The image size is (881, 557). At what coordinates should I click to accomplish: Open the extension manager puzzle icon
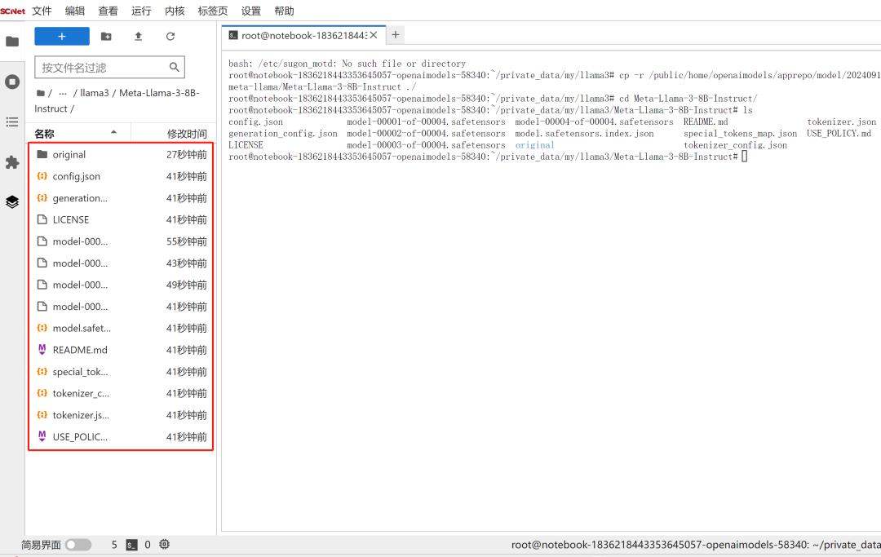tap(12, 162)
